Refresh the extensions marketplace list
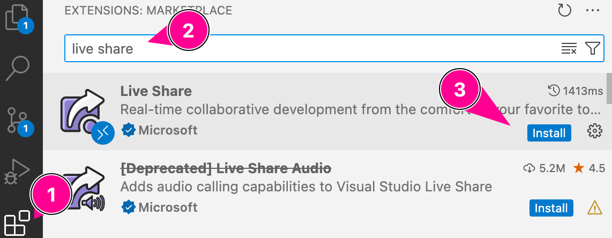612x238 pixels. (x=564, y=10)
